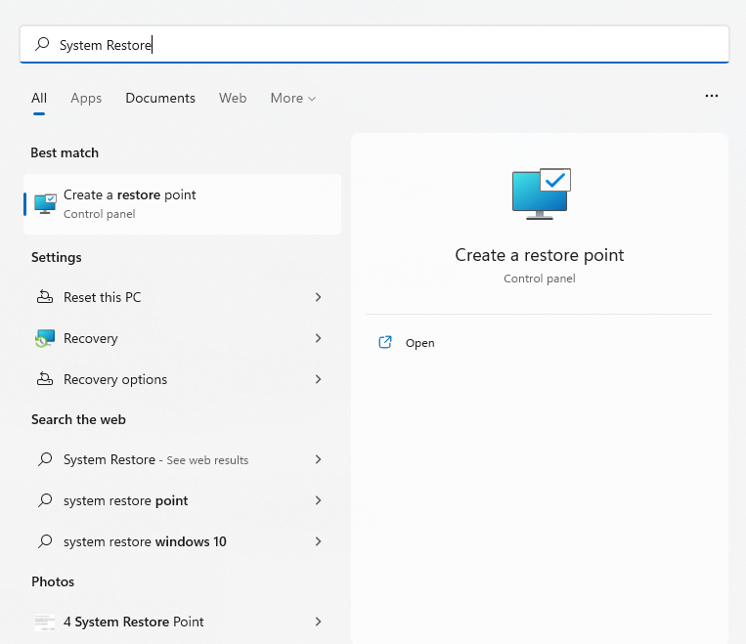Click the search icon beside system restore point
This screenshot has width=746, height=644.
(x=45, y=500)
